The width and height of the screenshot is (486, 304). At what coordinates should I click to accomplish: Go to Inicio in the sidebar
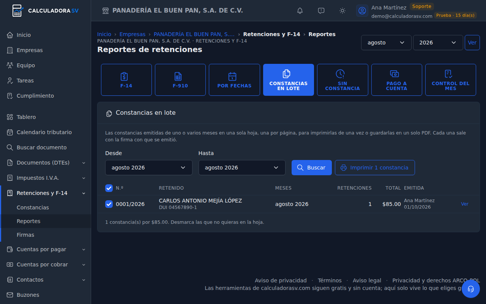(46, 35)
